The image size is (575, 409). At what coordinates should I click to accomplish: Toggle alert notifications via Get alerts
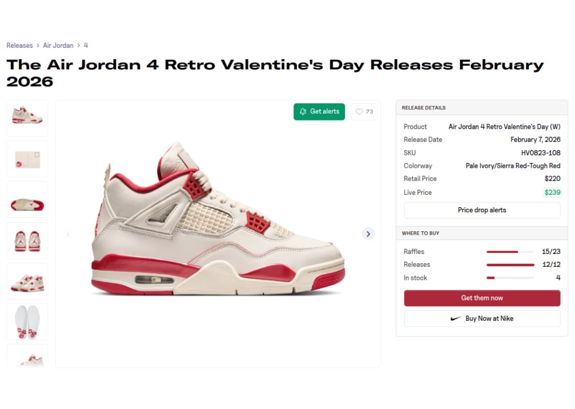coord(319,111)
